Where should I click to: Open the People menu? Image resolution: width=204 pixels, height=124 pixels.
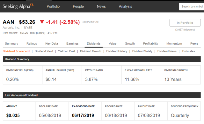pyautogui.click(x=78, y=6)
